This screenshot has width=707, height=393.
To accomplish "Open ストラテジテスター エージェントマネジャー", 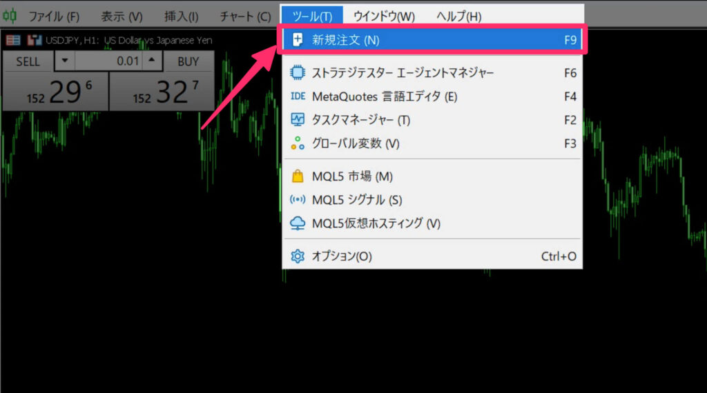I will pyautogui.click(x=432, y=72).
